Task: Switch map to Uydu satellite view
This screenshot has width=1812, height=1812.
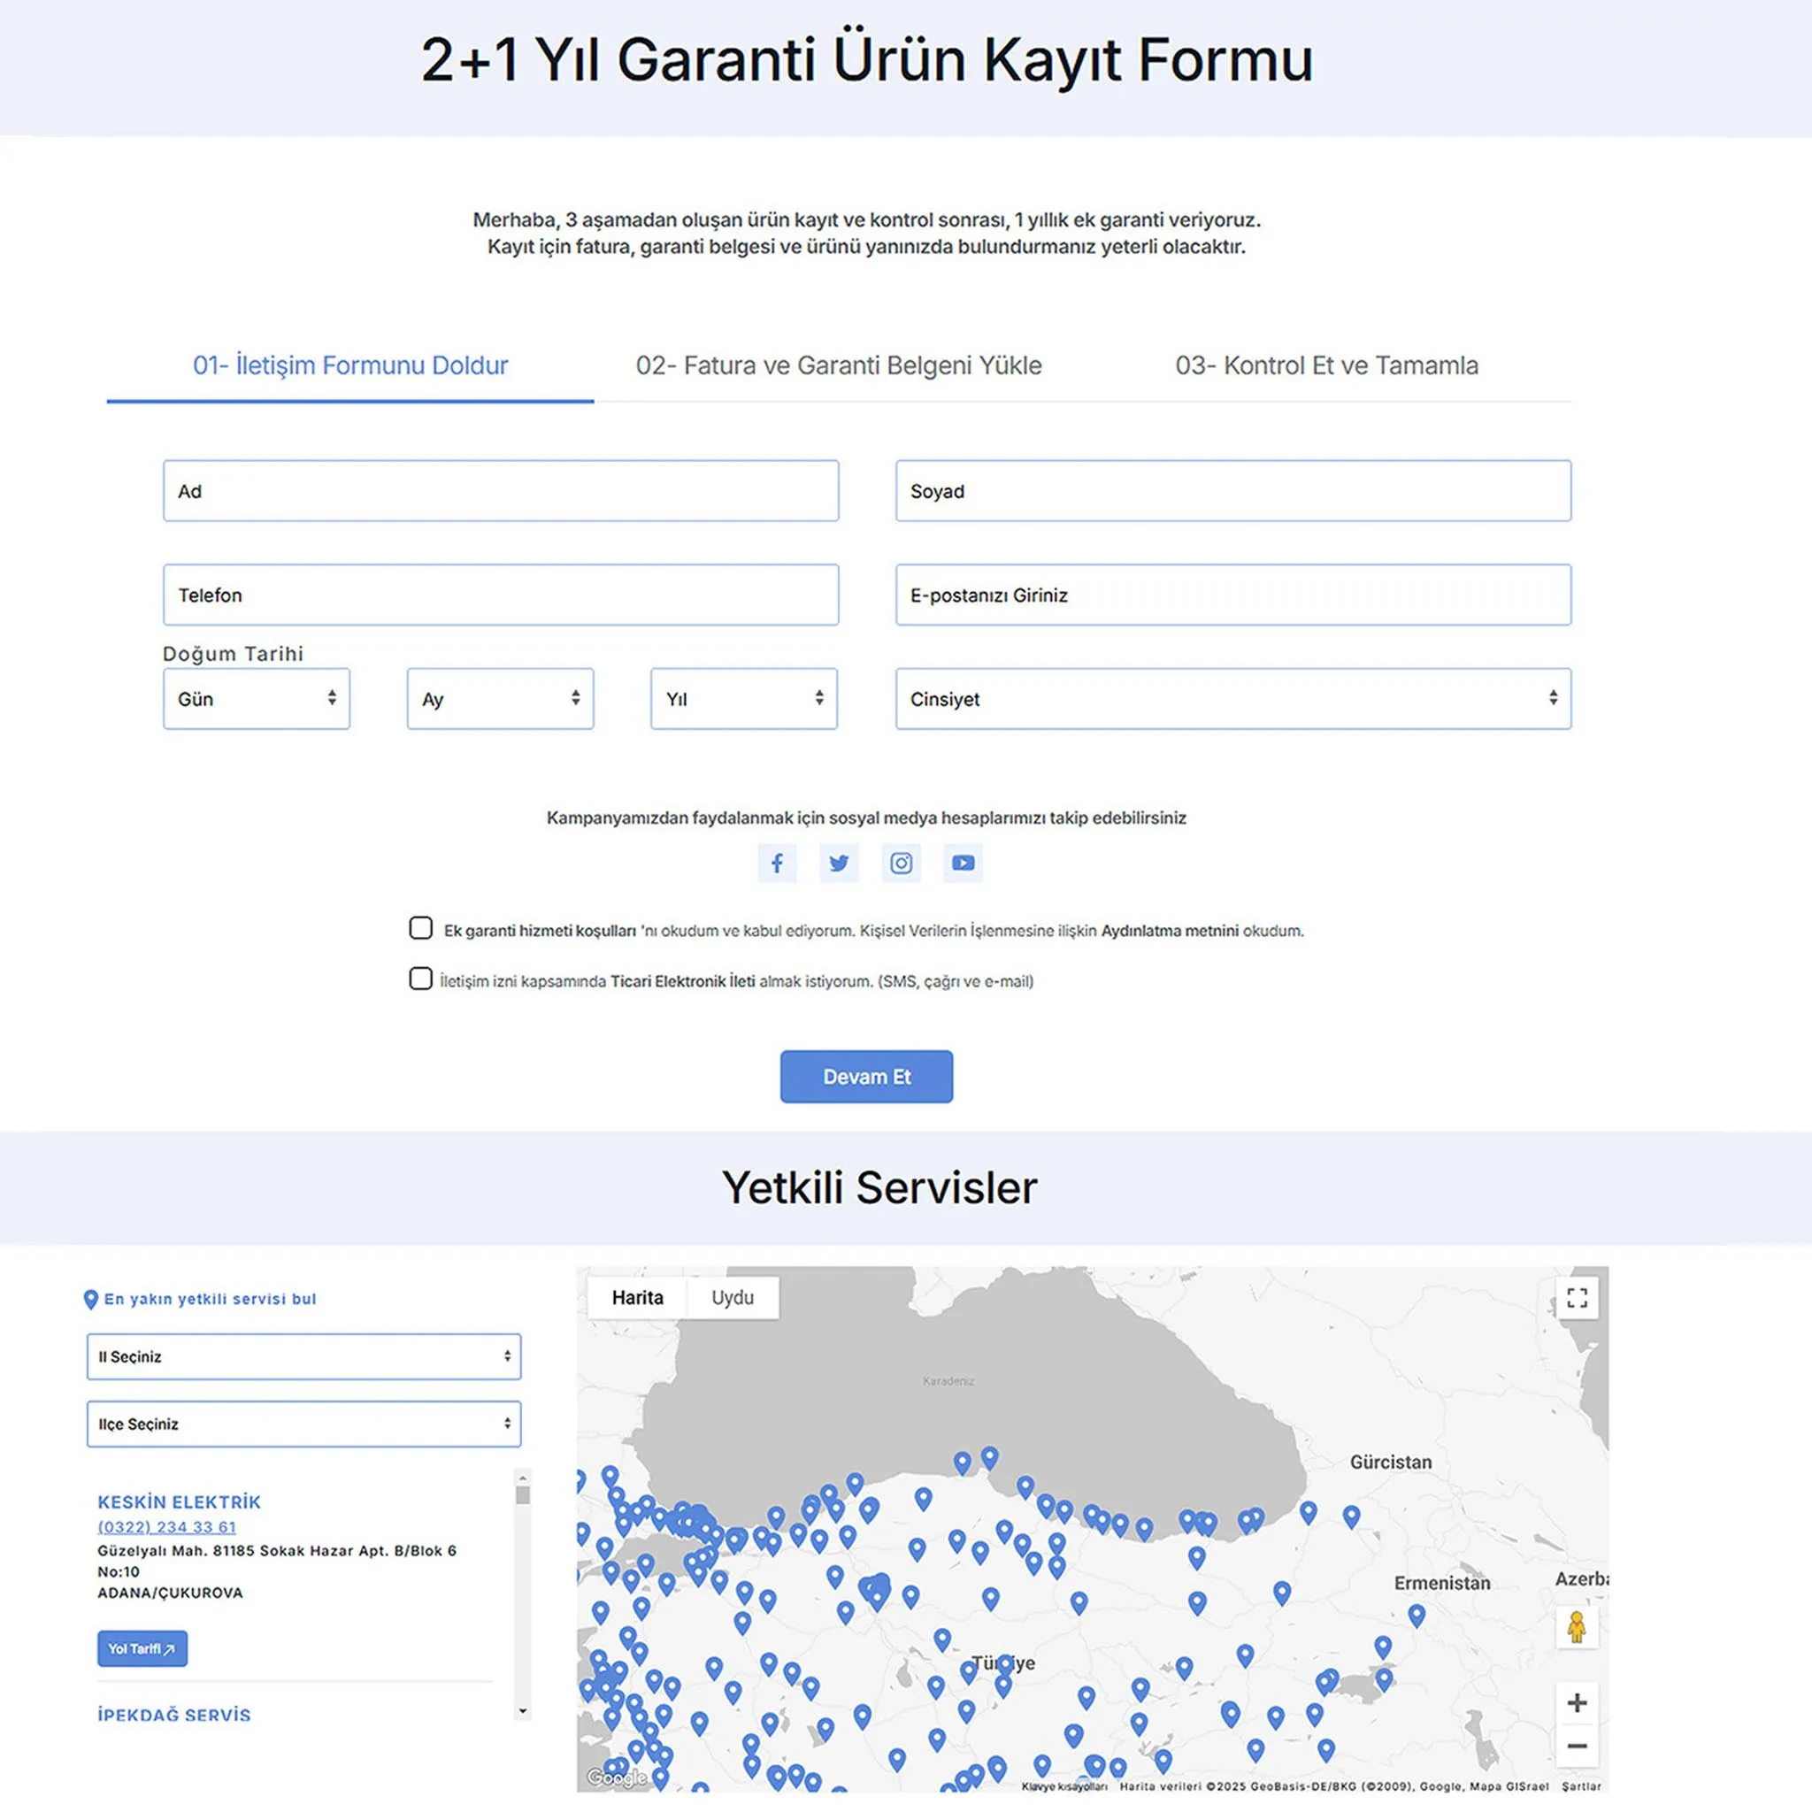Action: (733, 1298)
